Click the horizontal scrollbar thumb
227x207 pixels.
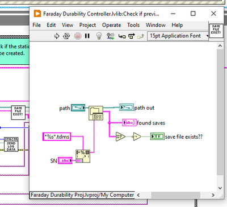pos(175,195)
